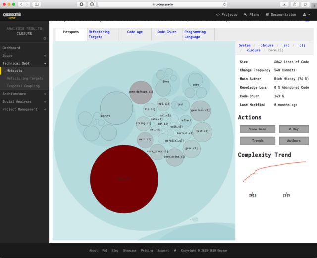
Task: Select the genclass.clj circle
Action: click(200, 111)
